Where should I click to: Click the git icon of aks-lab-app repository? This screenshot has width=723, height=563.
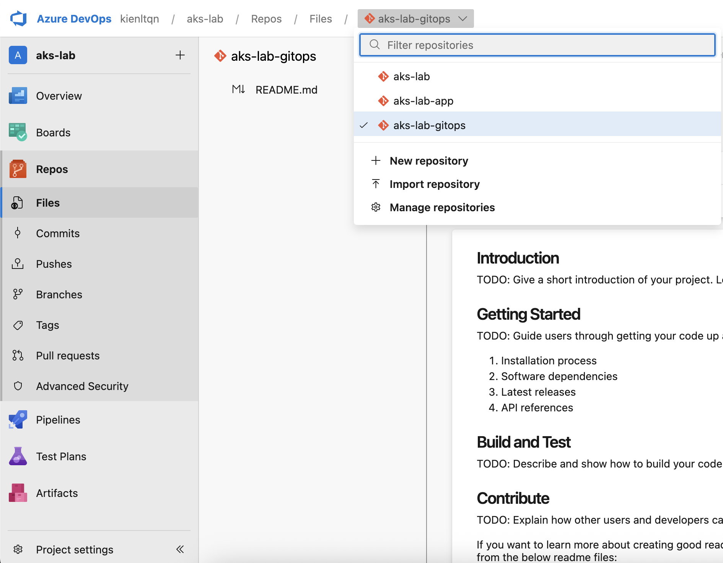pyautogui.click(x=383, y=101)
